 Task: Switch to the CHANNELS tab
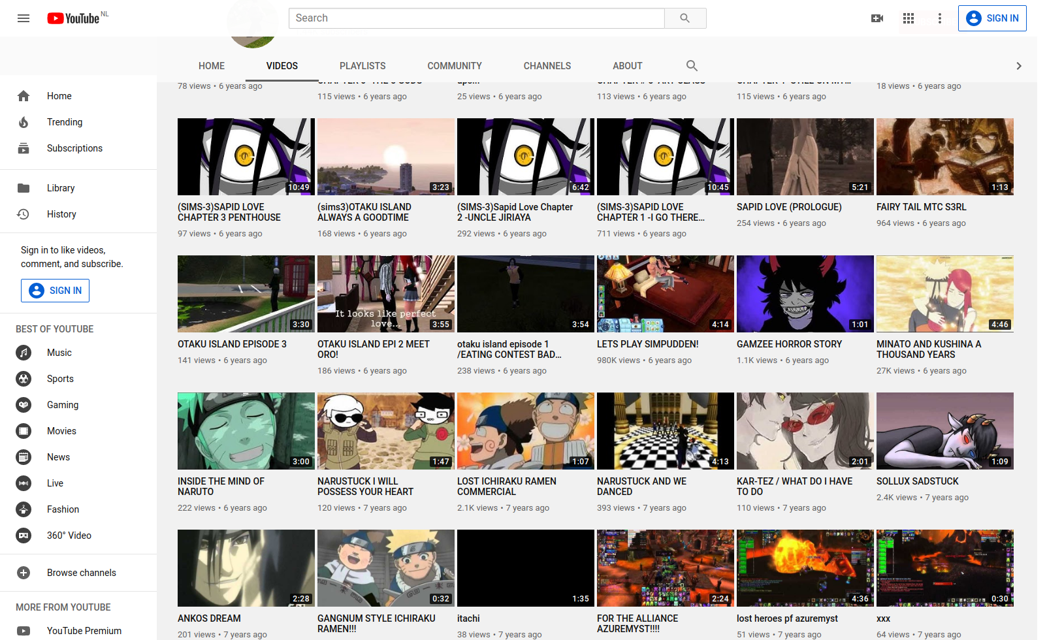(x=547, y=66)
